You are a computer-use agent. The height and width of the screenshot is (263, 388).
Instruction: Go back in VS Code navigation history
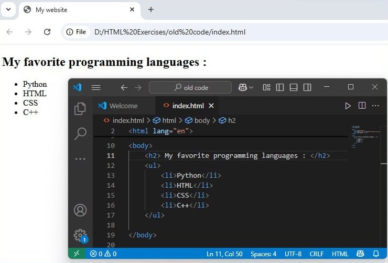(124, 88)
